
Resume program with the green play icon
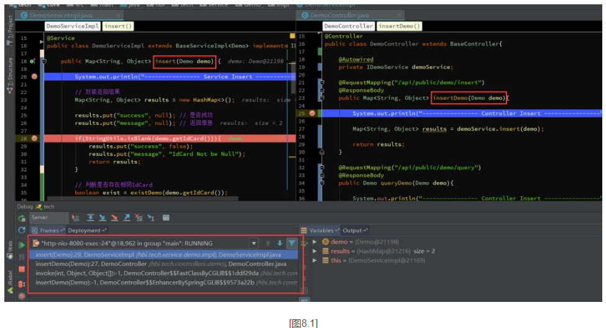[x=22, y=245]
